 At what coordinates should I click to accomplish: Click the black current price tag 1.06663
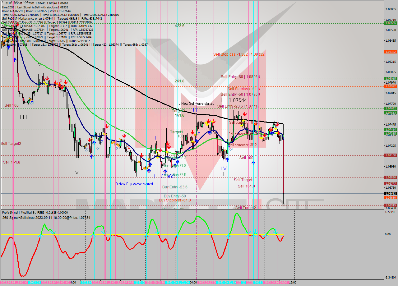pos(390,193)
